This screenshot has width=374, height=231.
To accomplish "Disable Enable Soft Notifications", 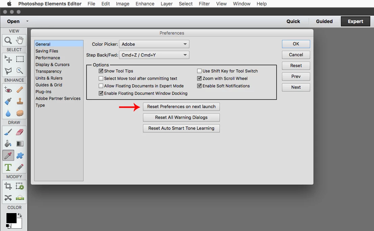I will [x=200, y=86].
